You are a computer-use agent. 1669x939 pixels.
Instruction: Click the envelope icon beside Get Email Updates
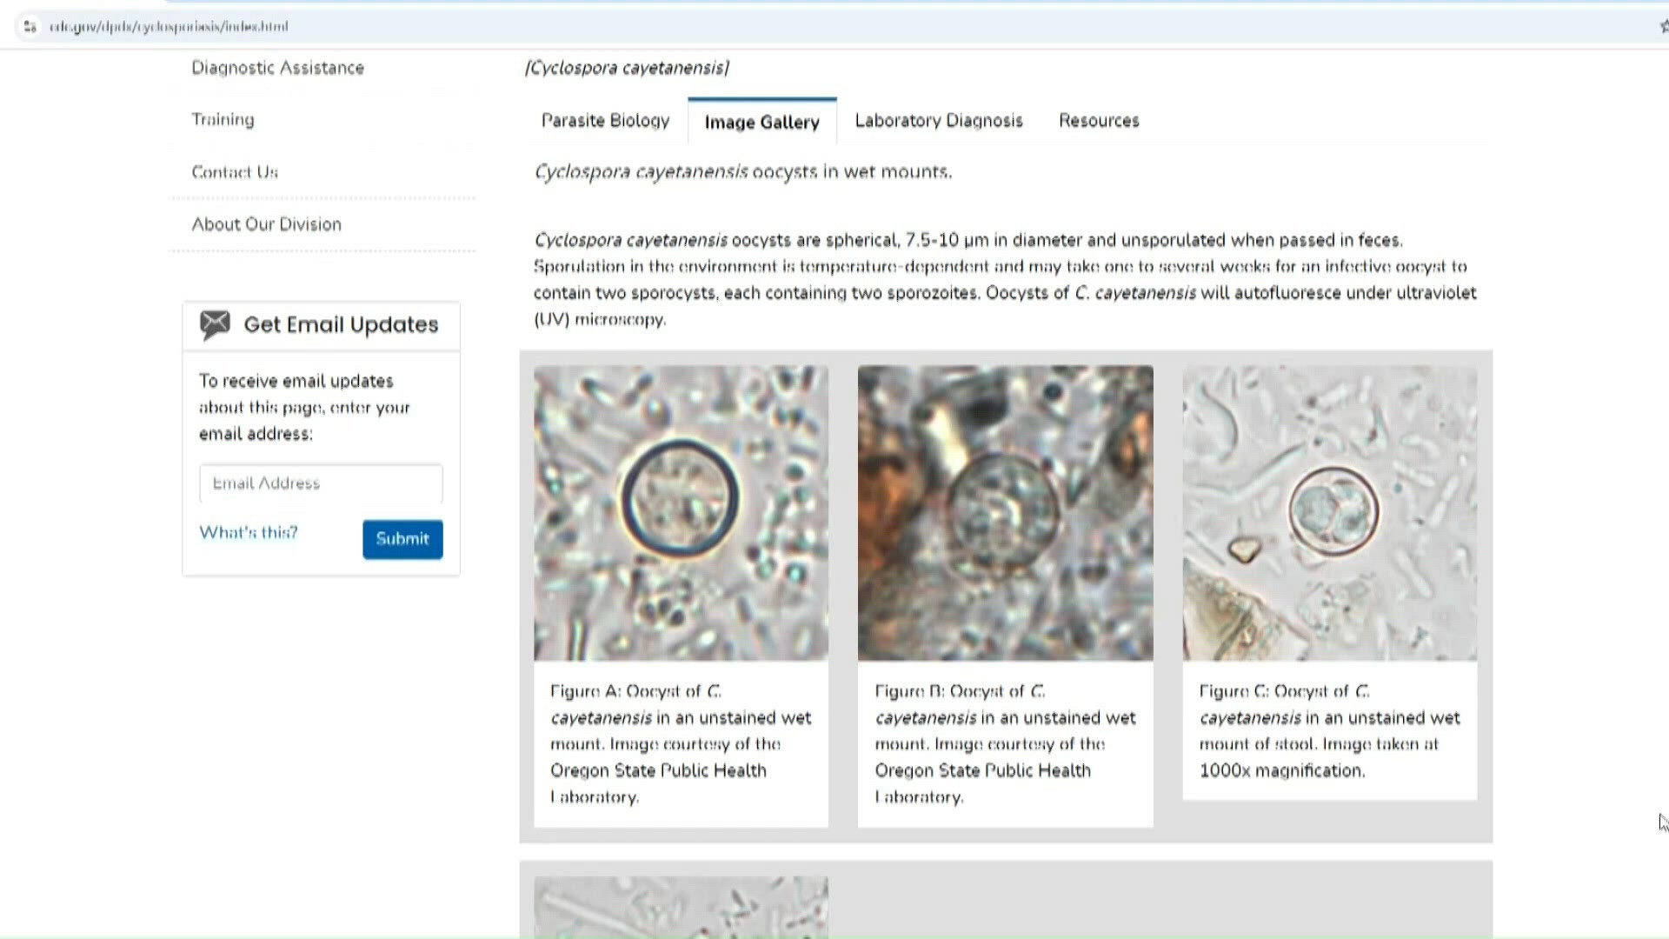pos(215,325)
